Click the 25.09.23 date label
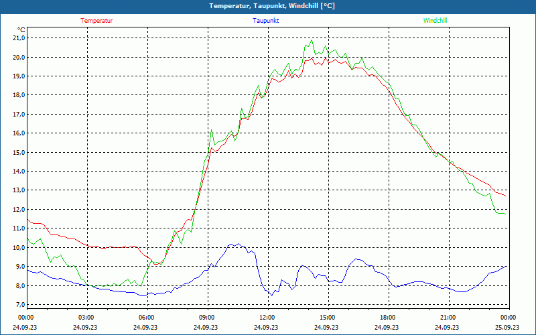 [x=508, y=327]
